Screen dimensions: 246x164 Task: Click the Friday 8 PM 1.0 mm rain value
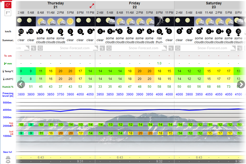pos(159,63)
